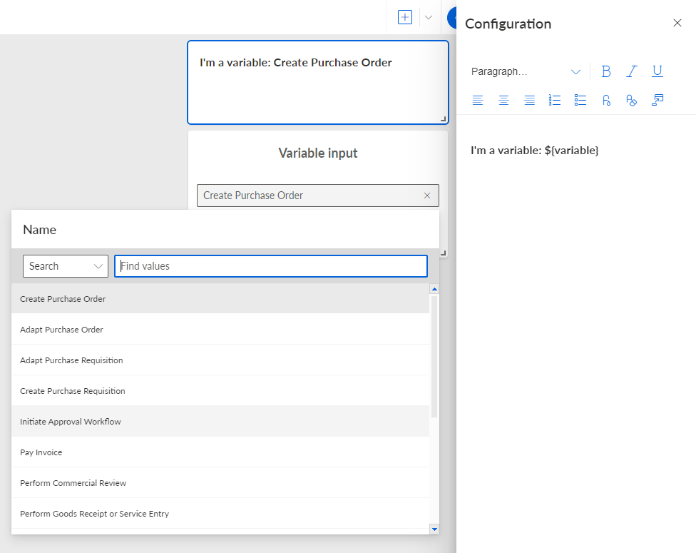
Task: Toggle underline formatting
Action: [657, 71]
